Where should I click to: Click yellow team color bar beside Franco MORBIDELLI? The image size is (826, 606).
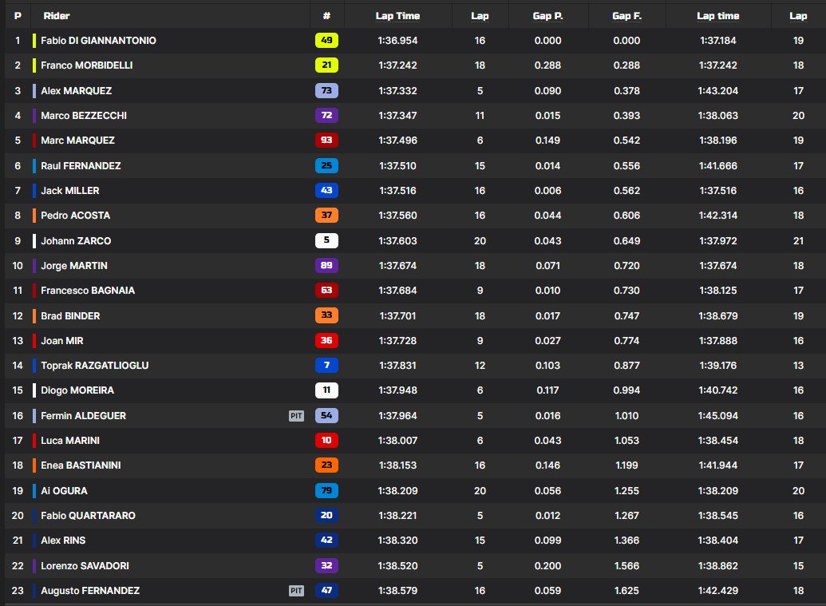(x=34, y=65)
